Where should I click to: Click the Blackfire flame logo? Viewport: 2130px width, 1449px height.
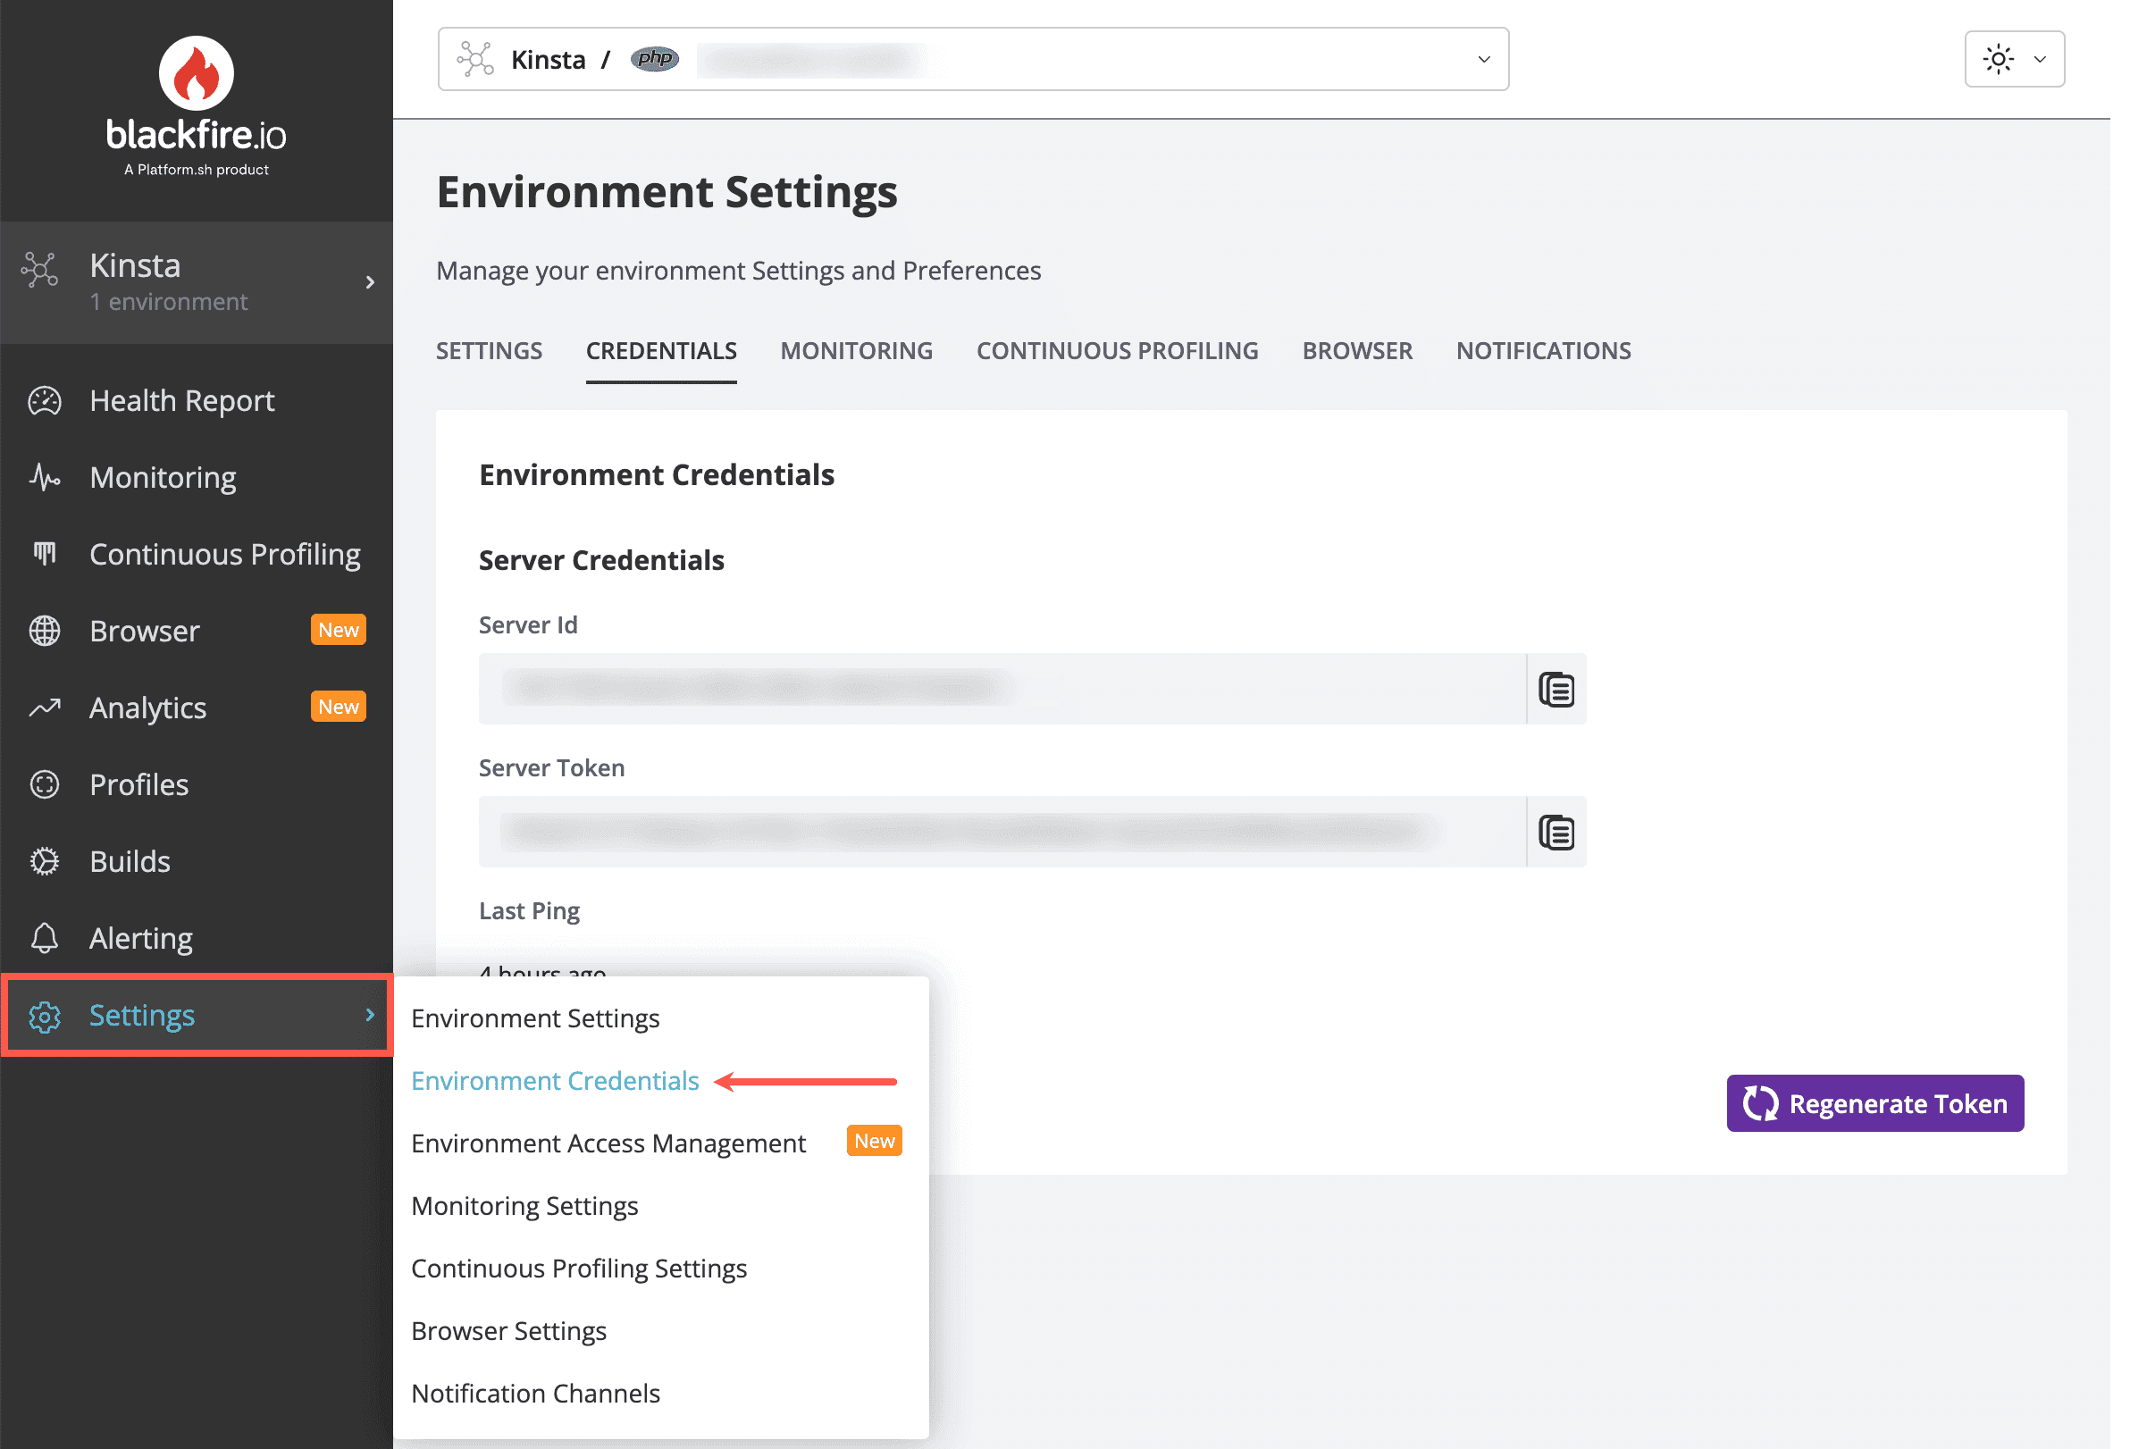197,74
